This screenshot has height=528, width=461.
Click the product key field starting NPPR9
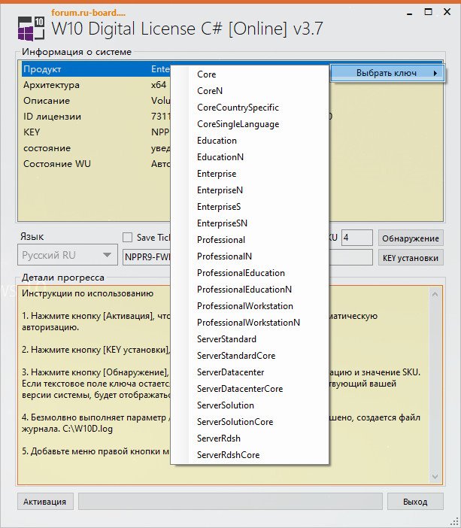[147, 257]
